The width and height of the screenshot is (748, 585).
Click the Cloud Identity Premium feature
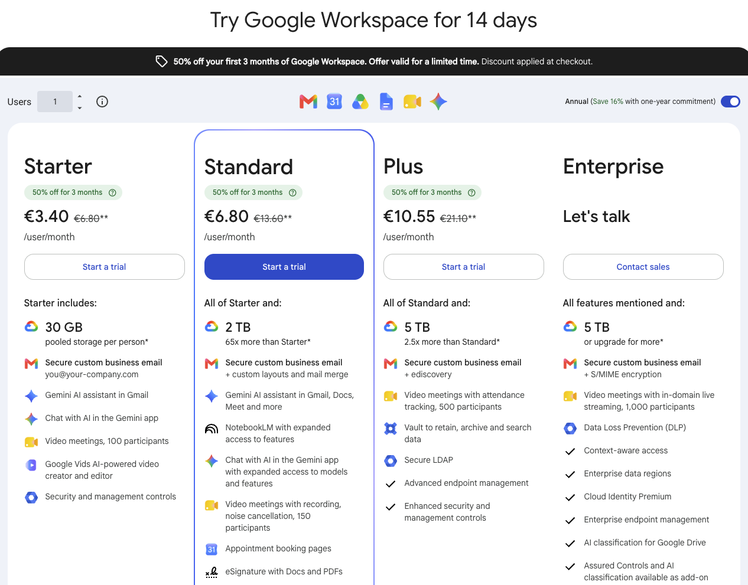pyautogui.click(x=627, y=496)
